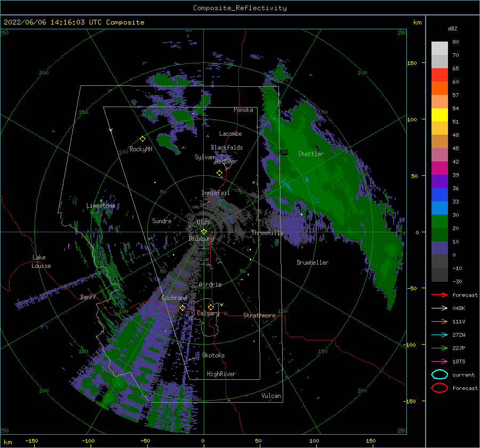
Task: Click the red forecast arrow in legend
Action: click(x=439, y=295)
